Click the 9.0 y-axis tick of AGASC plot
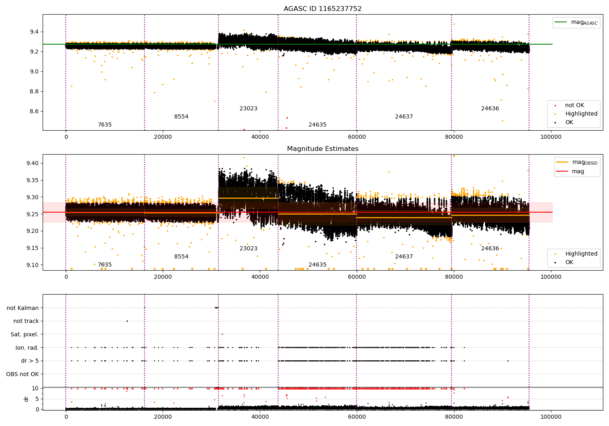The height and width of the screenshot is (426, 609). tap(34, 72)
